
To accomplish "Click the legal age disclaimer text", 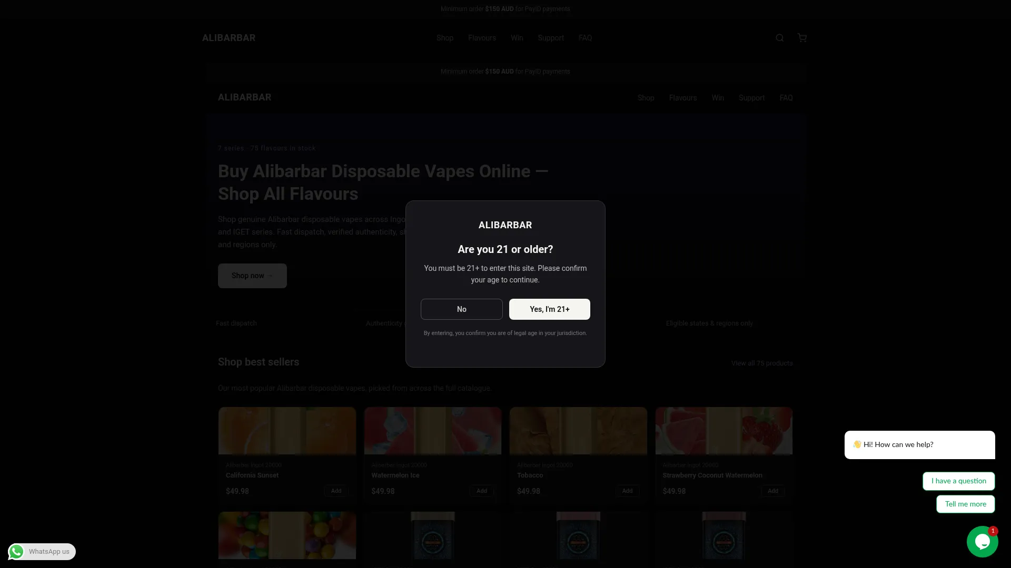I will point(506,333).
